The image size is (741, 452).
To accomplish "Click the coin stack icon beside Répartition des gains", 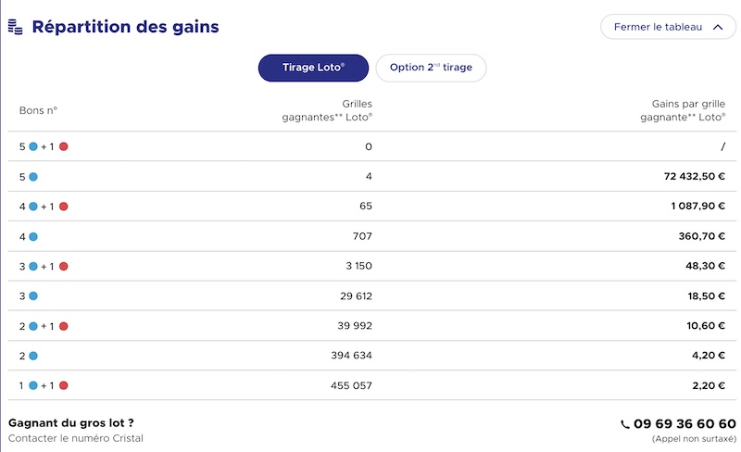I will tap(16, 27).
